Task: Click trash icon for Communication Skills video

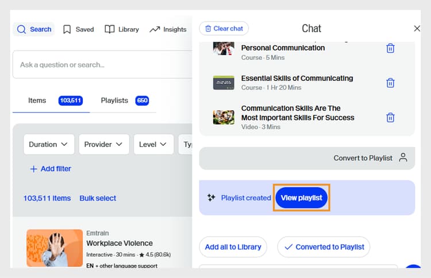Action: 390,117
